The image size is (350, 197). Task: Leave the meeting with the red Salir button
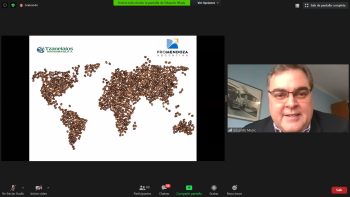[339, 190]
